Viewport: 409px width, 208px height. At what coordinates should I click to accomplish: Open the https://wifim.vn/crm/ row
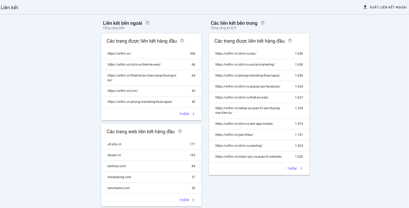151,91
